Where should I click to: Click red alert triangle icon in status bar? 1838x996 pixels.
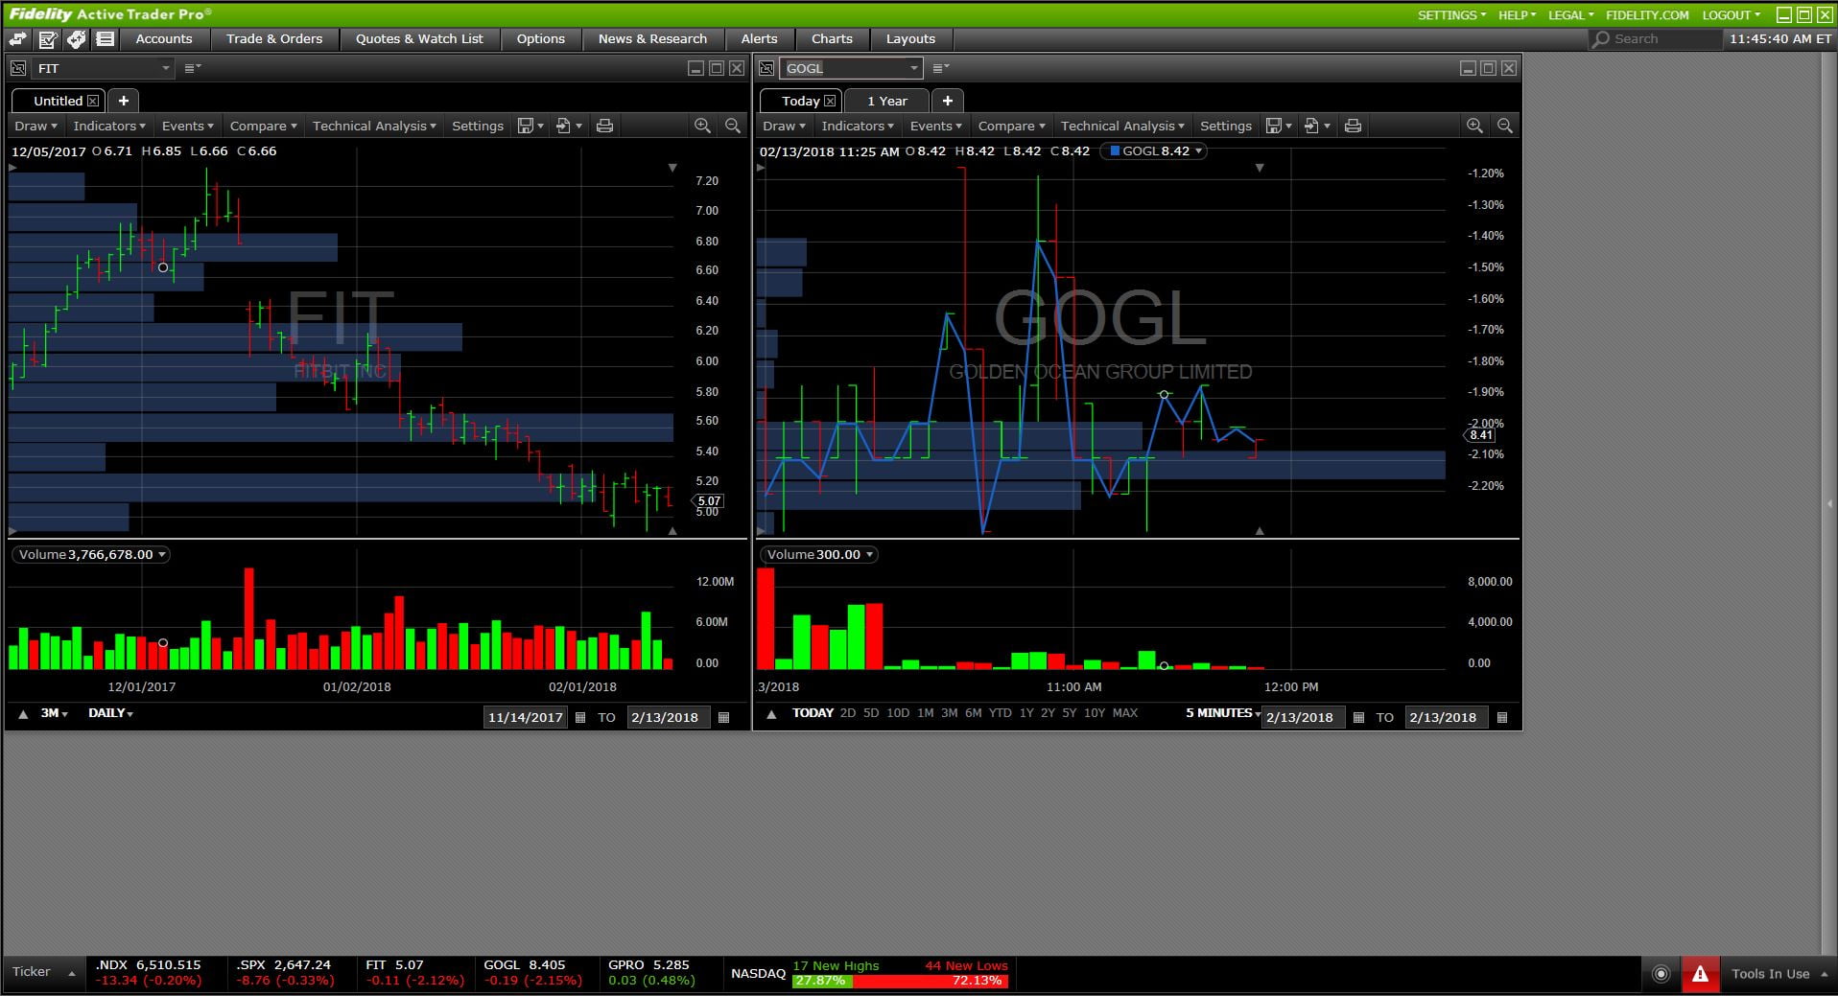point(1700,974)
